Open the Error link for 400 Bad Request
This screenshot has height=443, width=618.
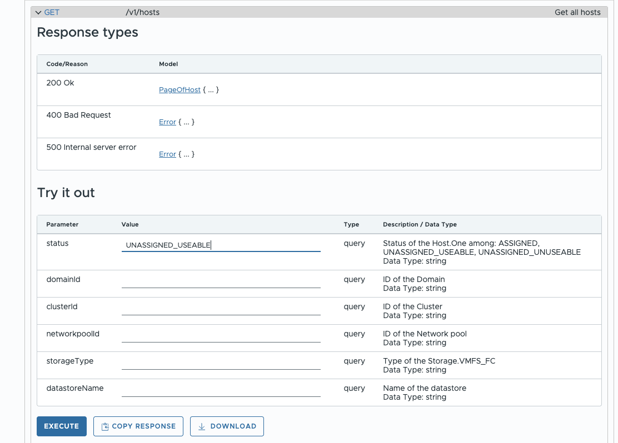tap(167, 122)
